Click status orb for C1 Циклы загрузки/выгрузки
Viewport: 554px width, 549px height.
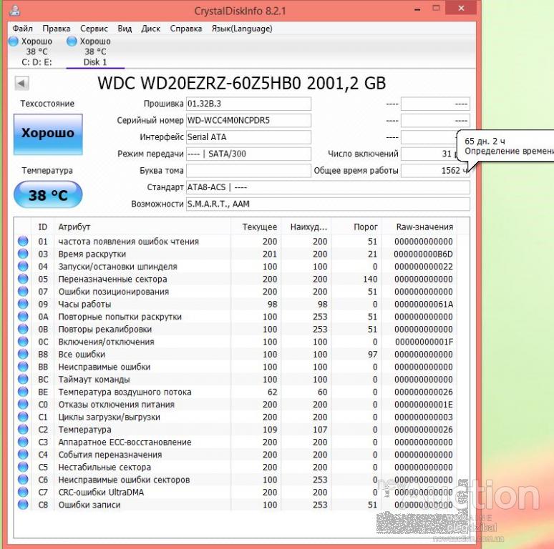click(x=23, y=417)
